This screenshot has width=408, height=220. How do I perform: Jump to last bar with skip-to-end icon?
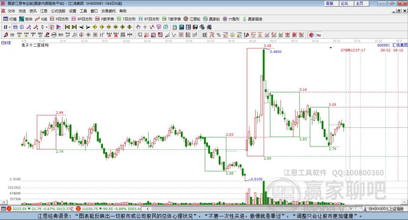(x=74, y=27)
